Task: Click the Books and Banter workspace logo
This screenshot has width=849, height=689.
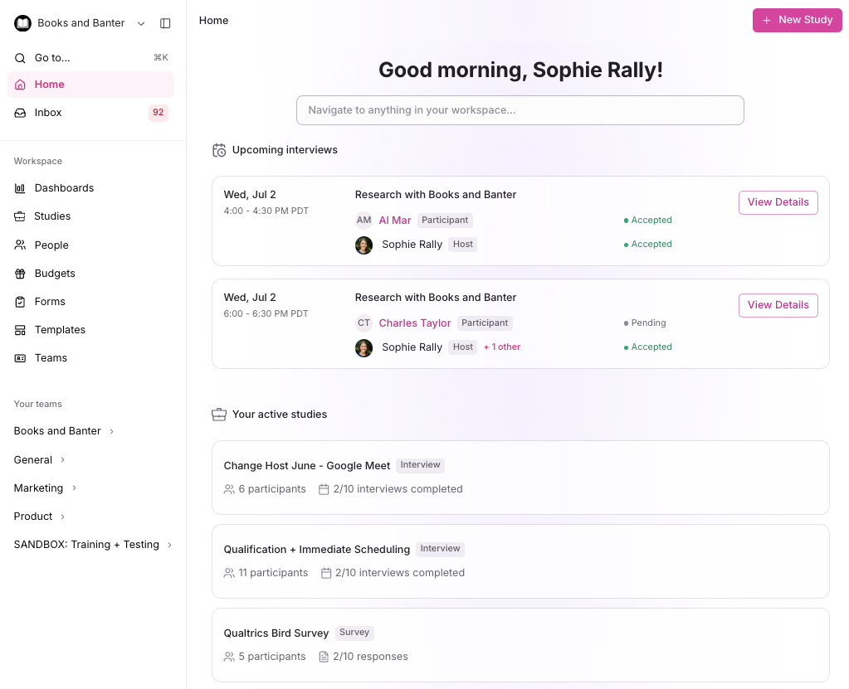Action: click(22, 23)
